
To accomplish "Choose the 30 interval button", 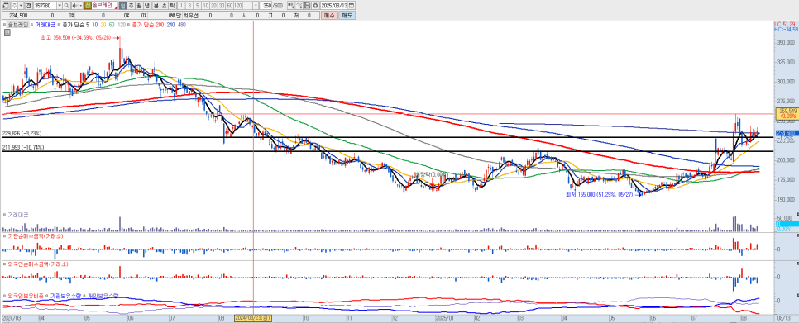I will [x=221, y=5].
